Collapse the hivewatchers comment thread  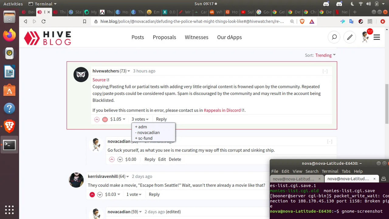325,71
